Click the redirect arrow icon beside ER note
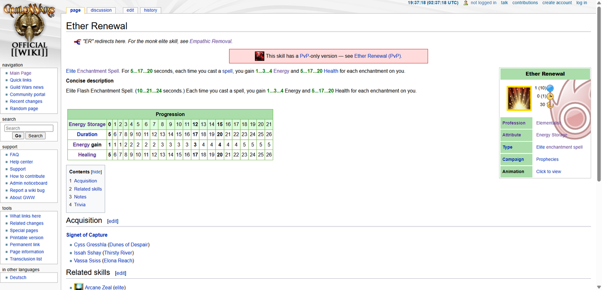This screenshot has height=290, width=602. [78, 41]
